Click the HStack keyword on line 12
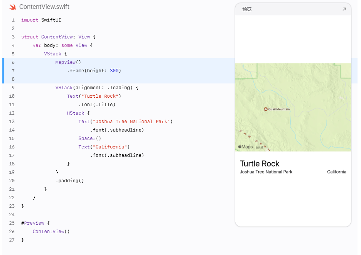This screenshot has width=361, height=255. click(x=76, y=113)
